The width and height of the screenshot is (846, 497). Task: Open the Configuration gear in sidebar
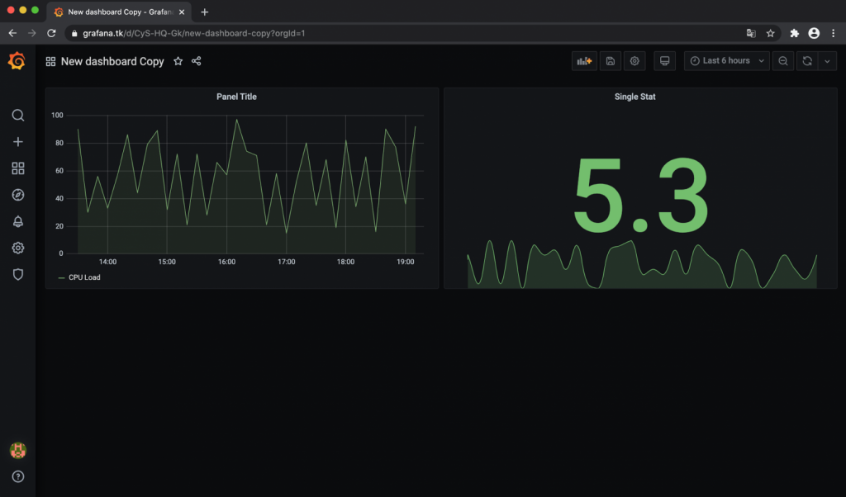[x=18, y=248]
